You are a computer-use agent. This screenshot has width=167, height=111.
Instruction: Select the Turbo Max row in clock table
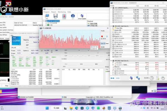[x=35, y=77]
